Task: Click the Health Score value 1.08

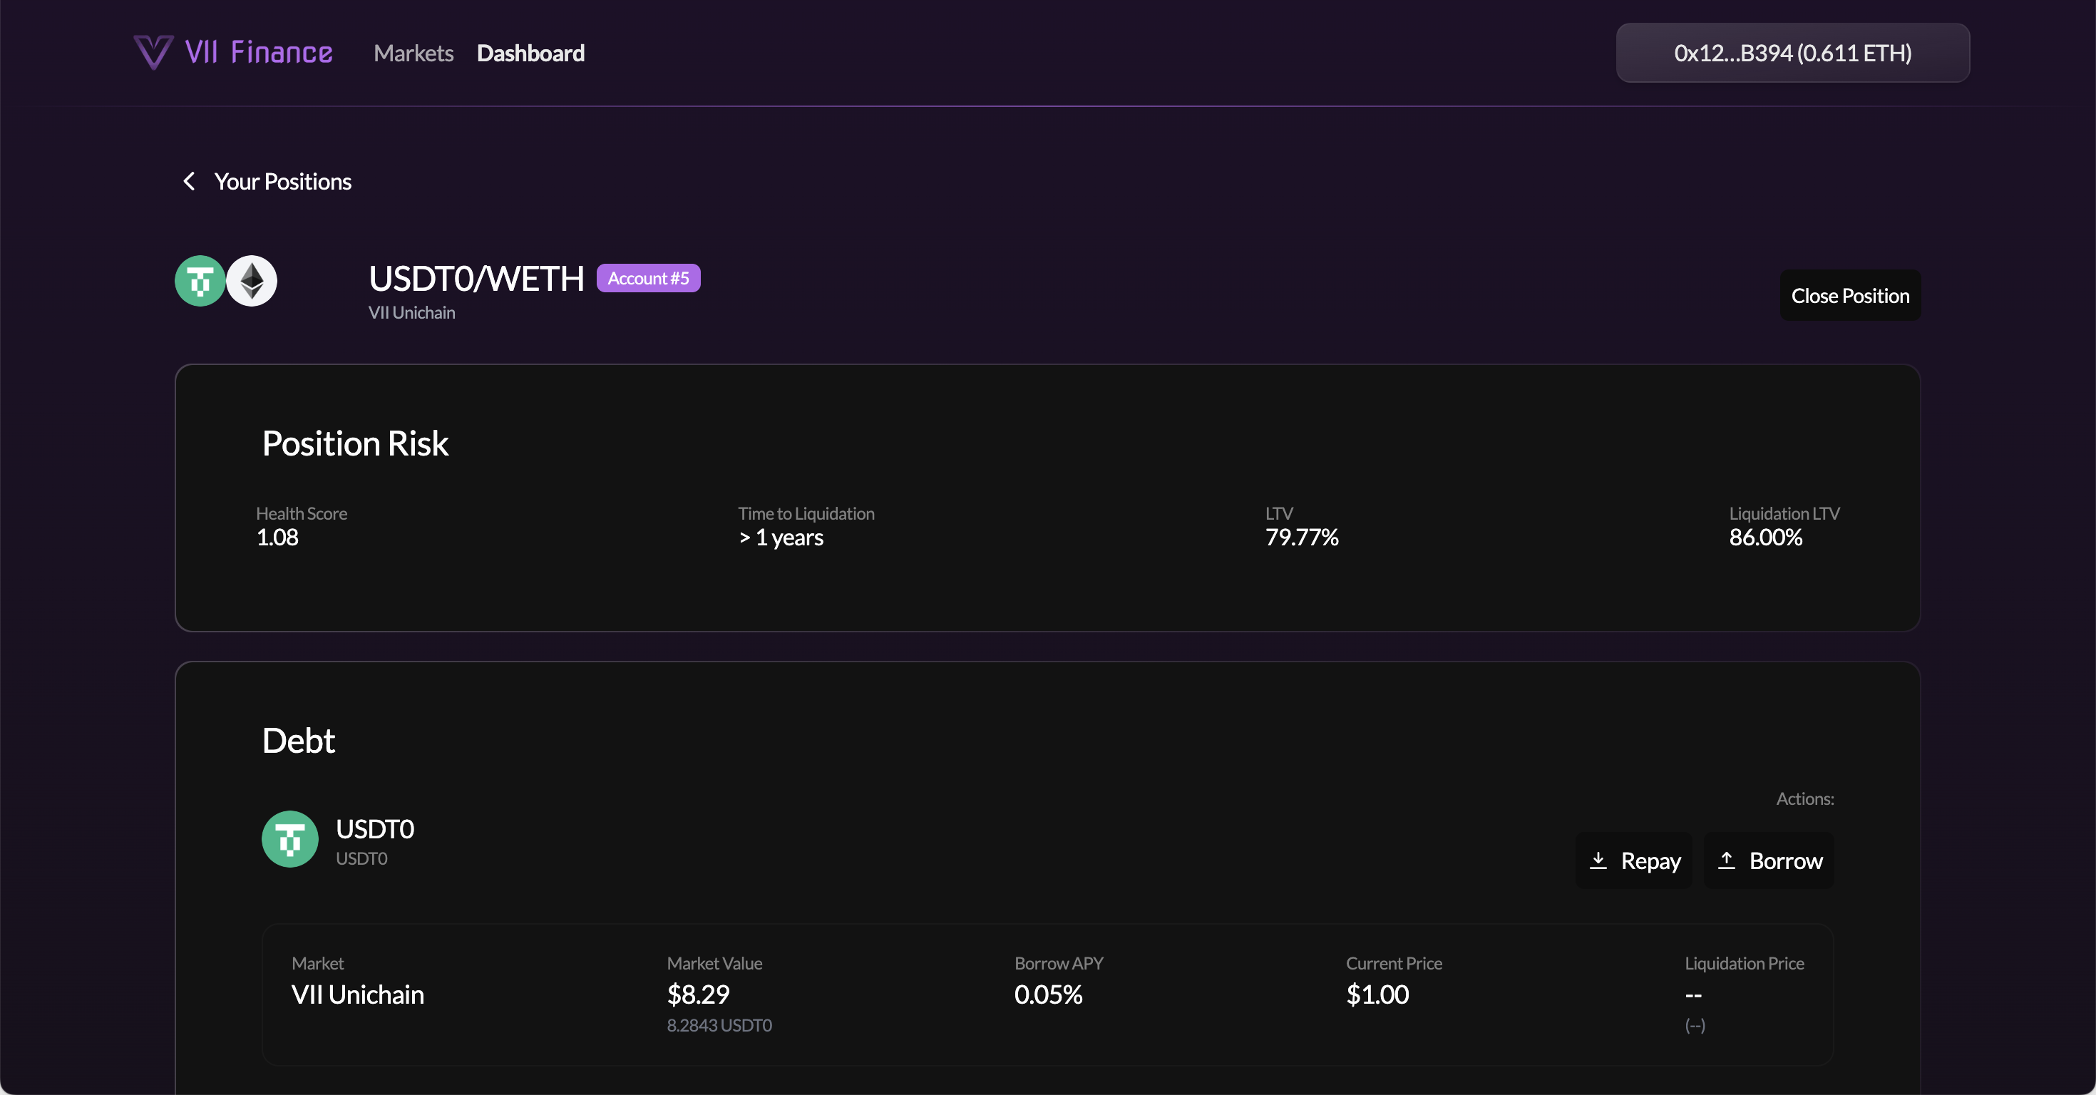Action: click(277, 537)
